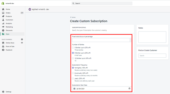Viewport: 170px width, 94px height.
Task: Click Find or Create Customer search box
Action: pyautogui.click(x=152, y=56)
